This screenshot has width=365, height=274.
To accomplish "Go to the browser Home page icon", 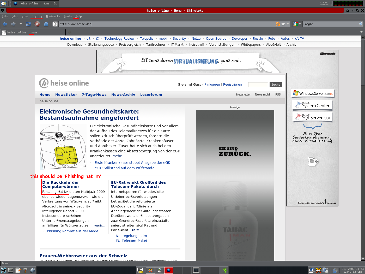I will click(46, 24).
